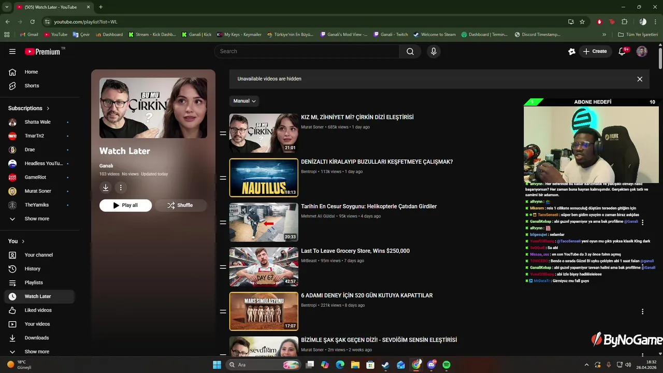
Task: Open playlist more options under Watch Later
Action: (x=121, y=188)
